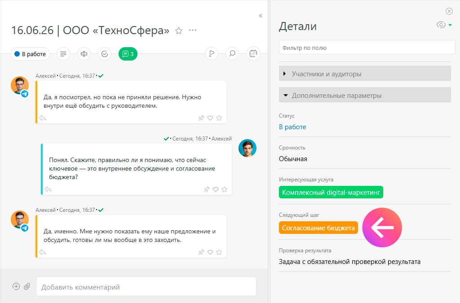
Task: Click the plus icon beside comment field
Action: pos(16,286)
